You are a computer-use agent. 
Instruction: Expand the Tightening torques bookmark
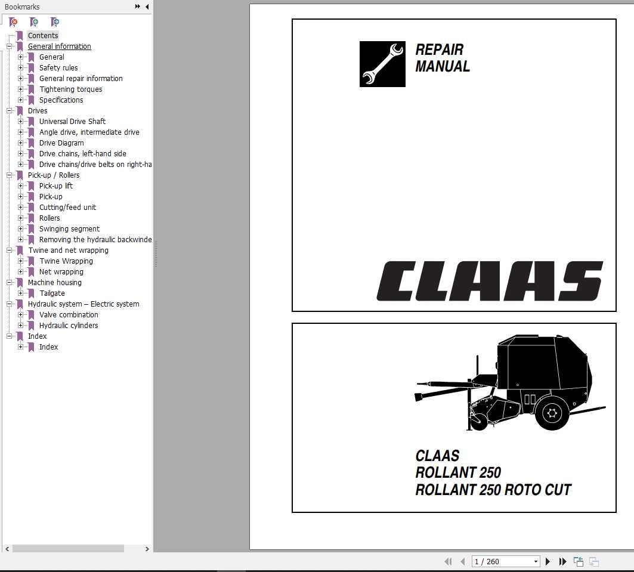tap(21, 89)
